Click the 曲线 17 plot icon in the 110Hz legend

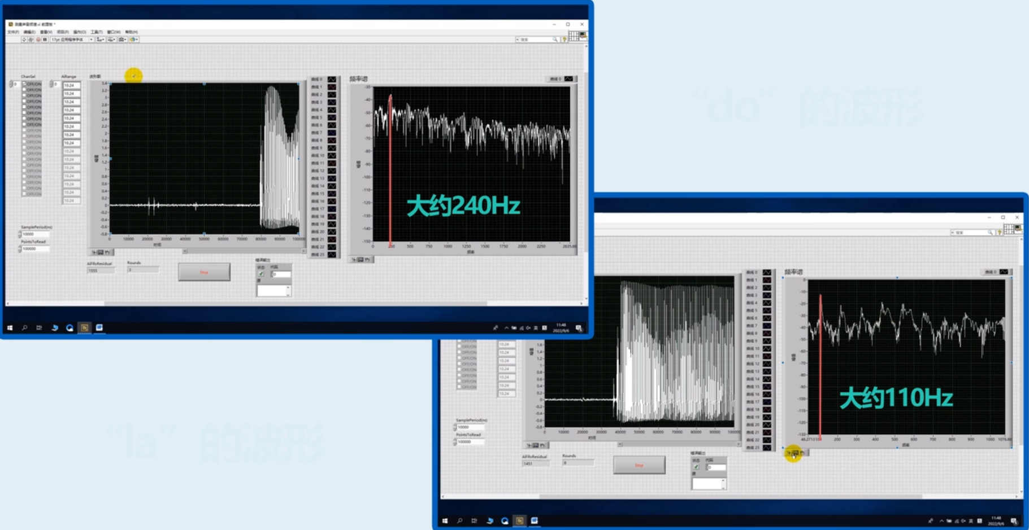(x=767, y=402)
